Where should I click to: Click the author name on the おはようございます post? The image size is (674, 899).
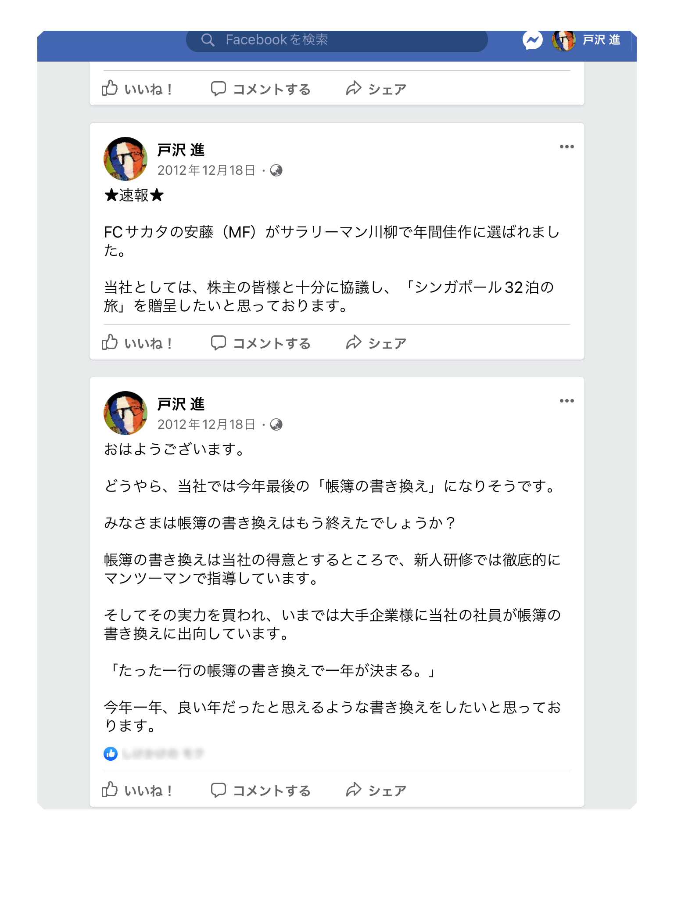click(x=181, y=404)
